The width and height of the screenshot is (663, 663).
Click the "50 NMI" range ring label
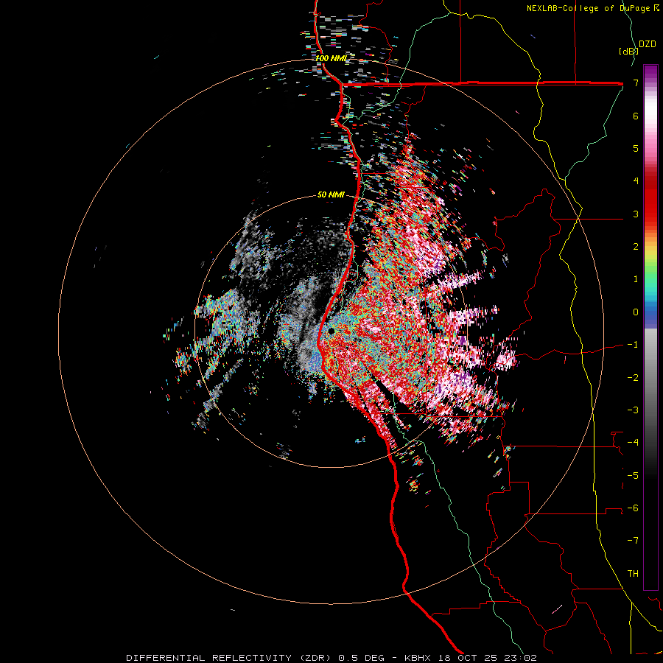point(331,194)
